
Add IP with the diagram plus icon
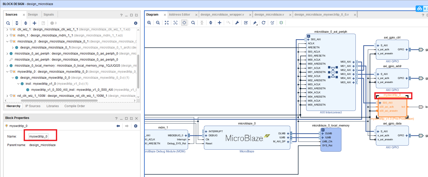pyautogui.click(x=220, y=23)
